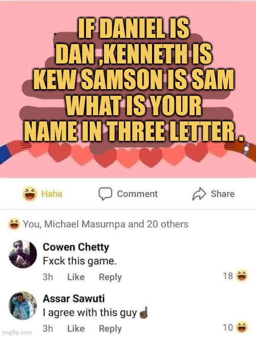Show who reacted: You, Michael Masumpa and 20 others
Viewport: 256px width, 337px height.
pyautogui.click(x=105, y=224)
